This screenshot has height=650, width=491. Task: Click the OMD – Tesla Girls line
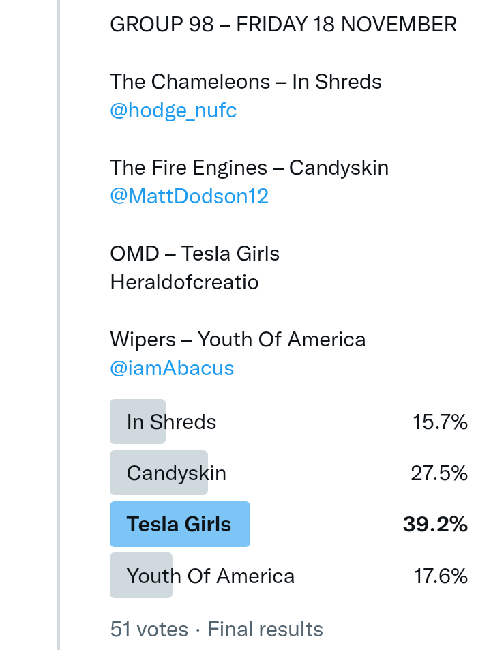194,254
